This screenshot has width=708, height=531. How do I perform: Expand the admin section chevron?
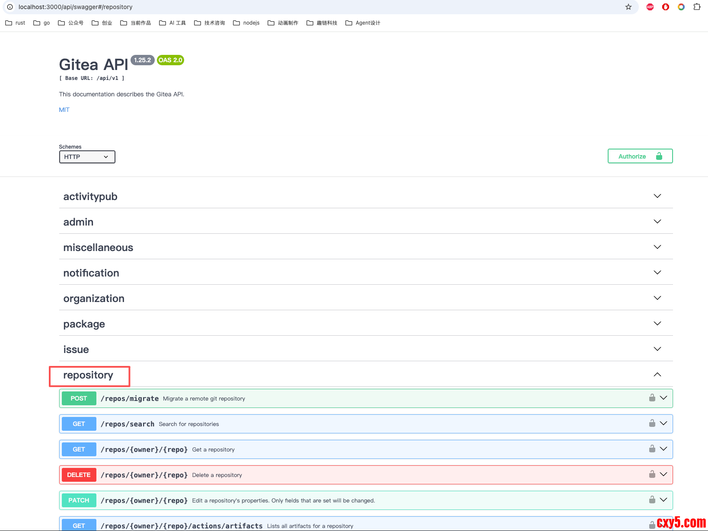pos(657,222)
